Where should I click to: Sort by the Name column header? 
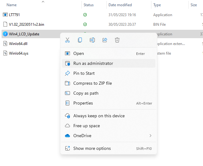pos(12,5)
